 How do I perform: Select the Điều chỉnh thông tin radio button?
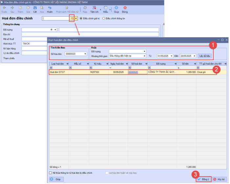tap(104, 19)
